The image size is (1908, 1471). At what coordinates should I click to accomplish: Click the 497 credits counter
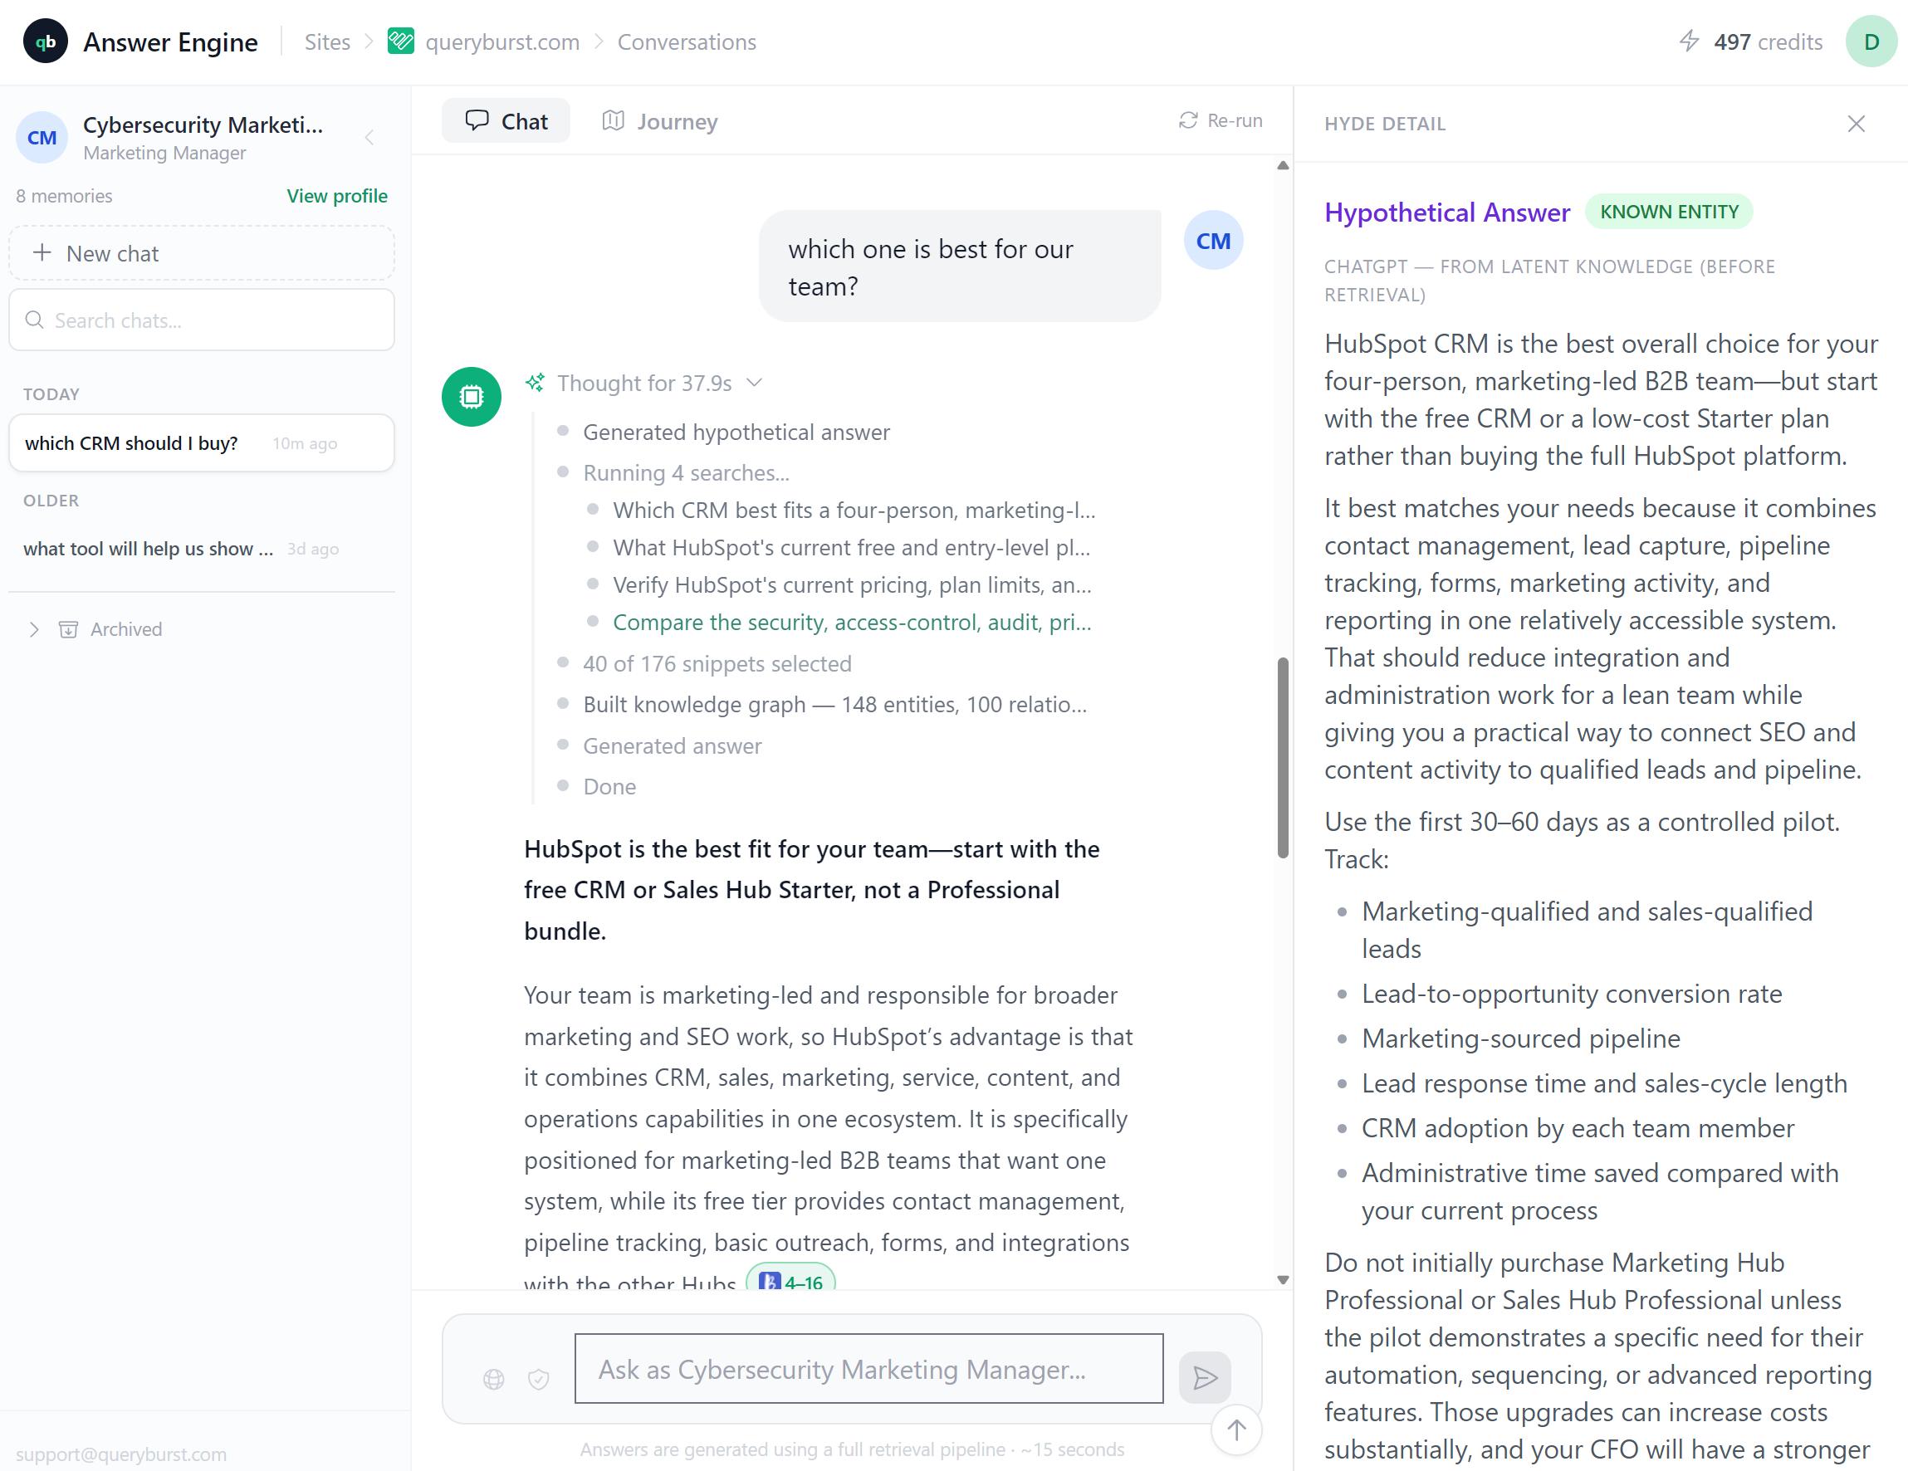pyautogui.click(x=1768, y=42)
